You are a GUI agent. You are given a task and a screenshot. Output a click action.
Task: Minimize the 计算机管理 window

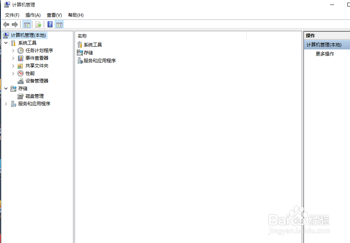point(332,5)
